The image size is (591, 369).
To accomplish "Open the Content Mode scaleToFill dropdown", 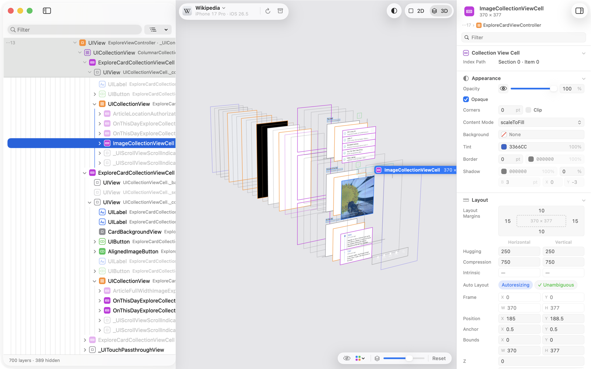I will [541, 122].
